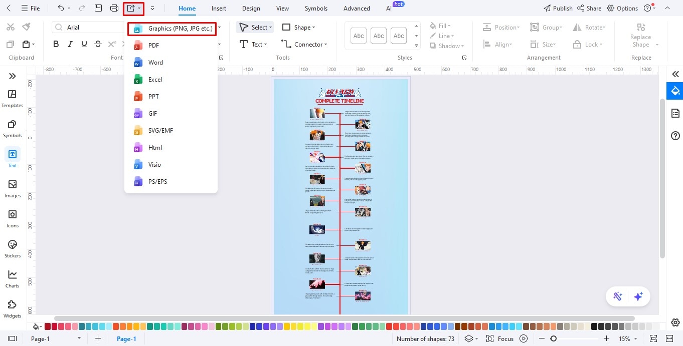Switch to the Home tab

(187, 9)
